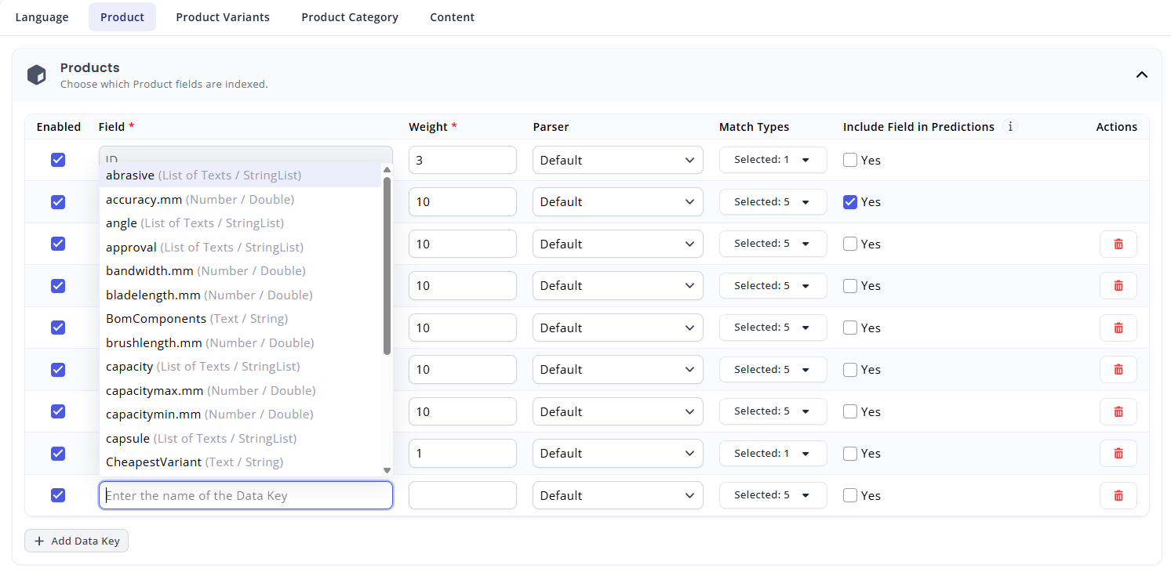Open the last row's Default parser dropdown
Screen dimensions: 1171x572
point(616,494)
